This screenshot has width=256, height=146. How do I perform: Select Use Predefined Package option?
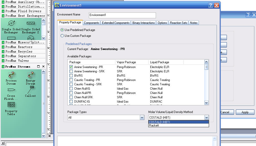pyautogui.click(x=62, y=30)
